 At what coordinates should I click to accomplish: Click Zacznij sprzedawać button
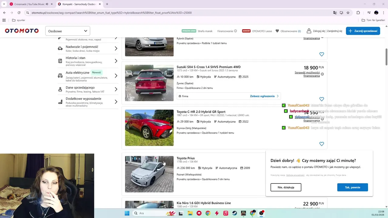(x=363, y=31)
